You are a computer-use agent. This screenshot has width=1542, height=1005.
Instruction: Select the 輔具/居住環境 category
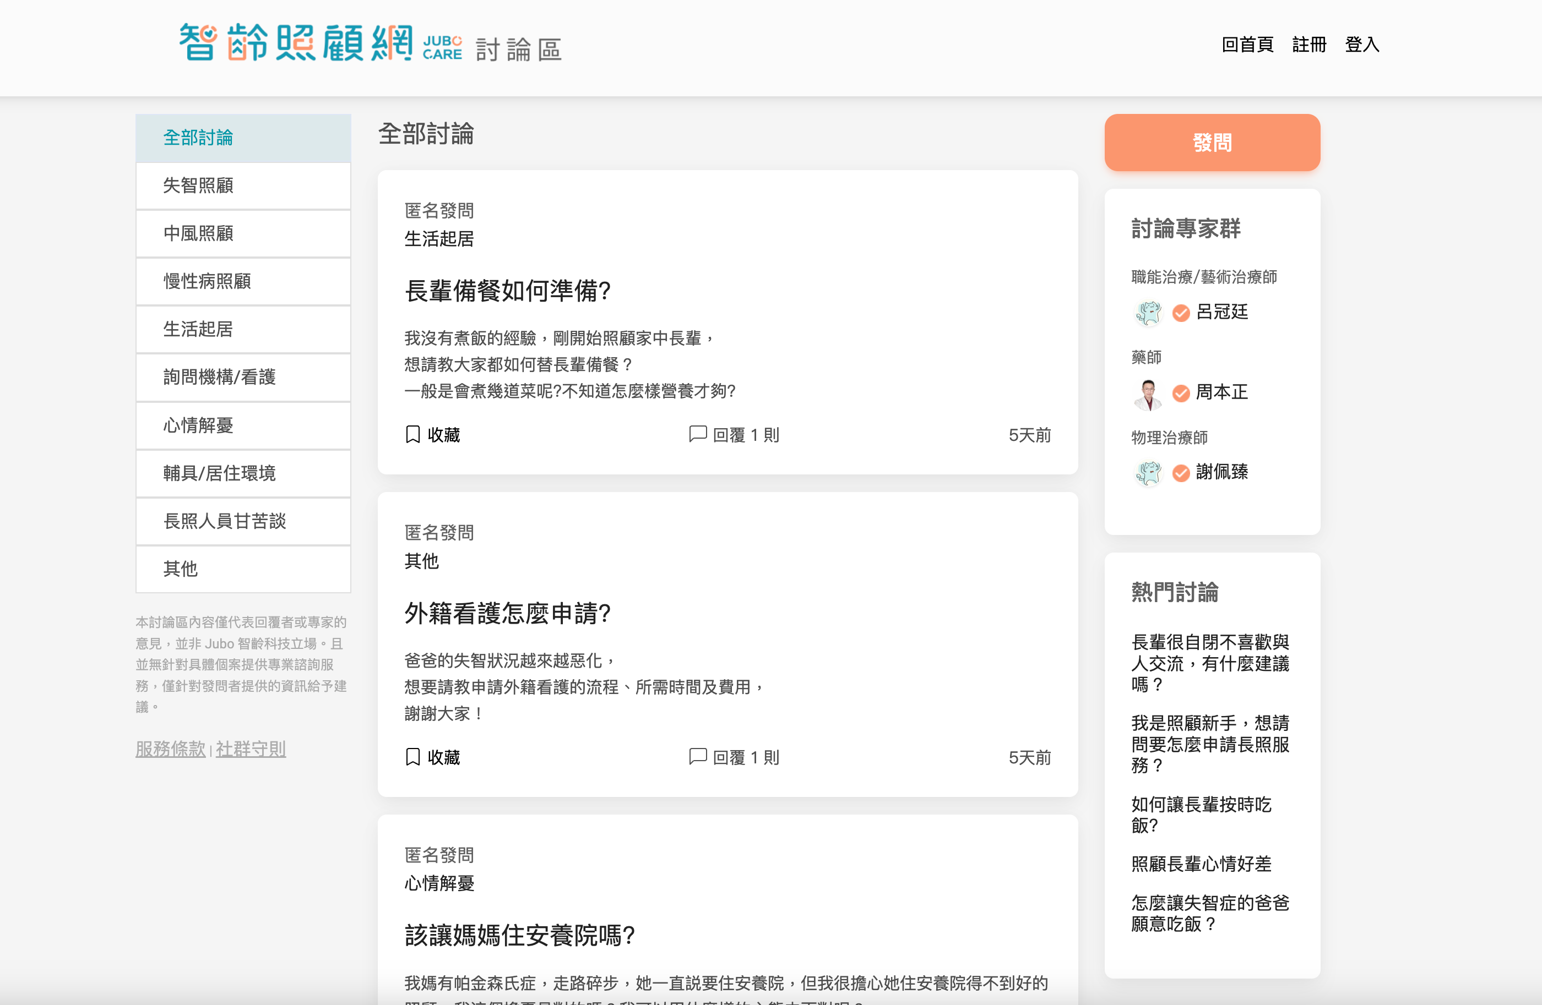tap(243, 473)
